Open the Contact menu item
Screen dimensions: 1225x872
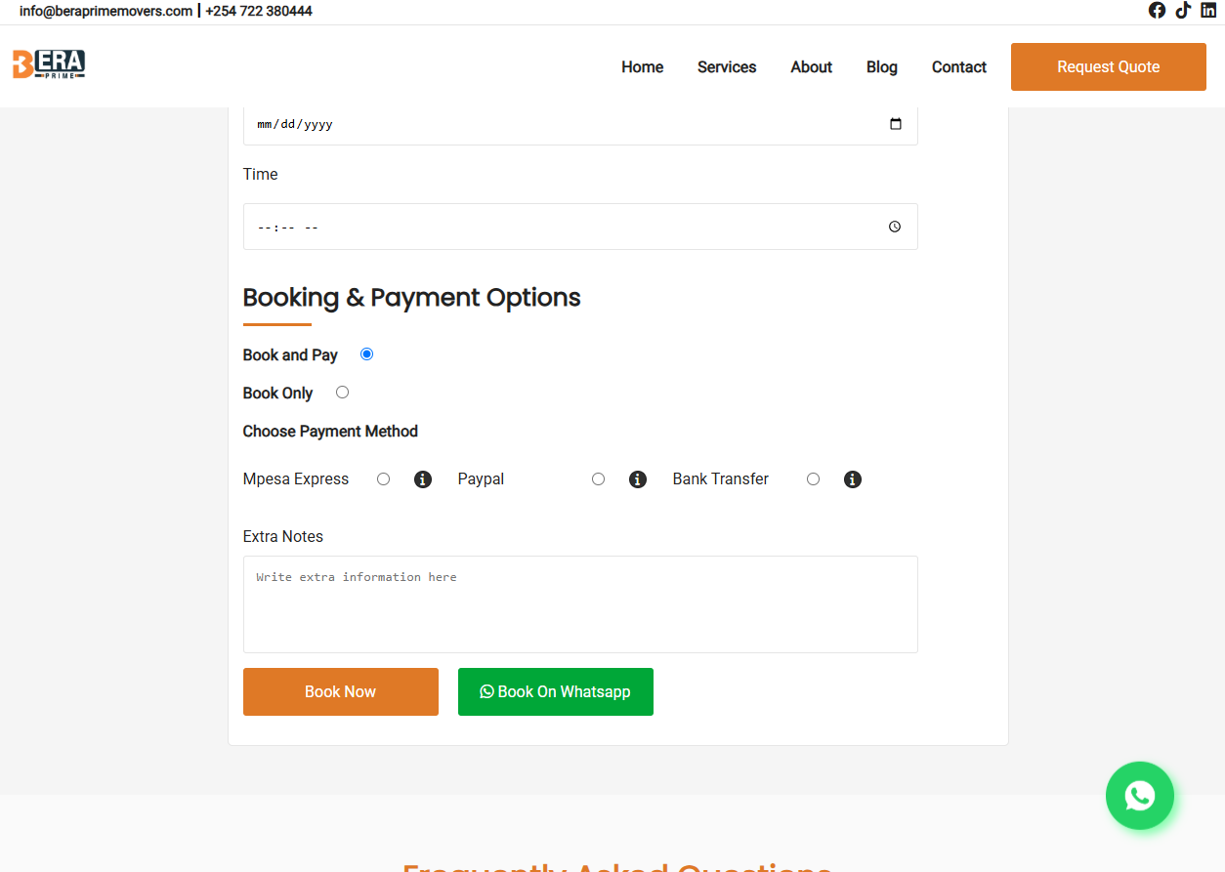pyautogui.click(x=958, y=66)
